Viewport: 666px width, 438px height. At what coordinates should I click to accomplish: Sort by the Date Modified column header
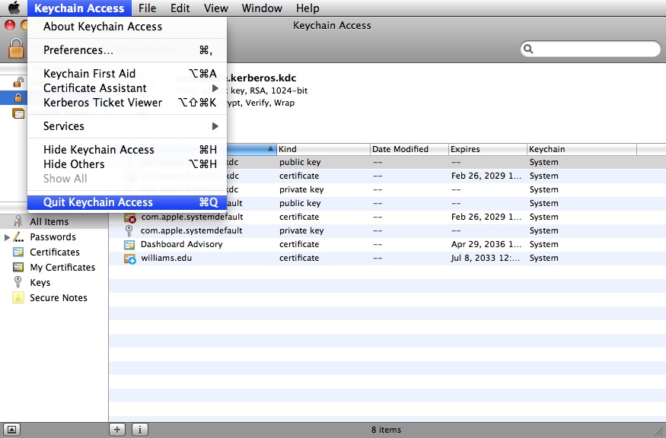coord(409,149)
